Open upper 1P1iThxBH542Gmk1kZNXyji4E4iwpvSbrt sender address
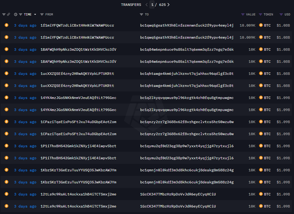The image size is (294, 214). (x=78, y=146)
